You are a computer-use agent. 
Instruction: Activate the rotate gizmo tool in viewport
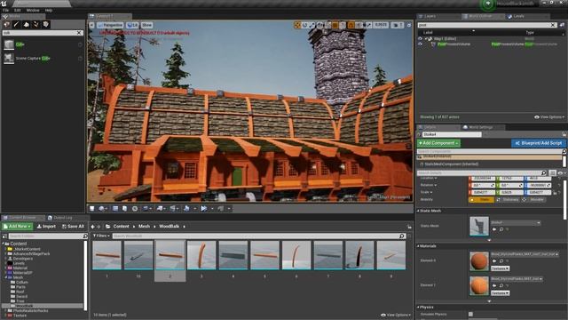[304, 25]
